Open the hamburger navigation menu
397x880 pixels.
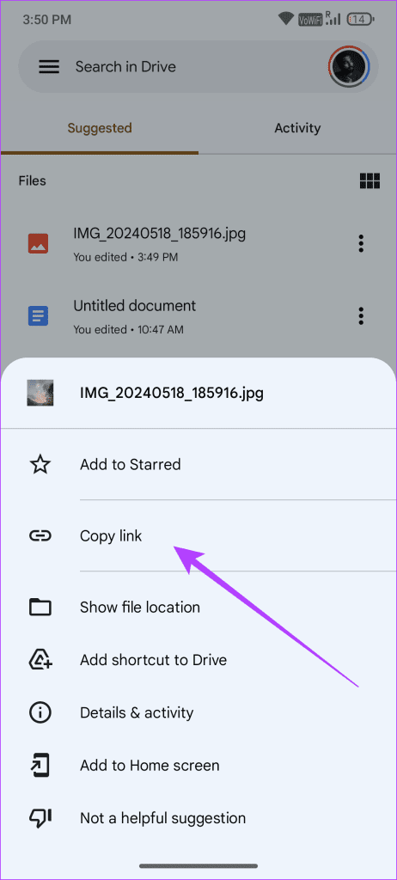(48, 67)
